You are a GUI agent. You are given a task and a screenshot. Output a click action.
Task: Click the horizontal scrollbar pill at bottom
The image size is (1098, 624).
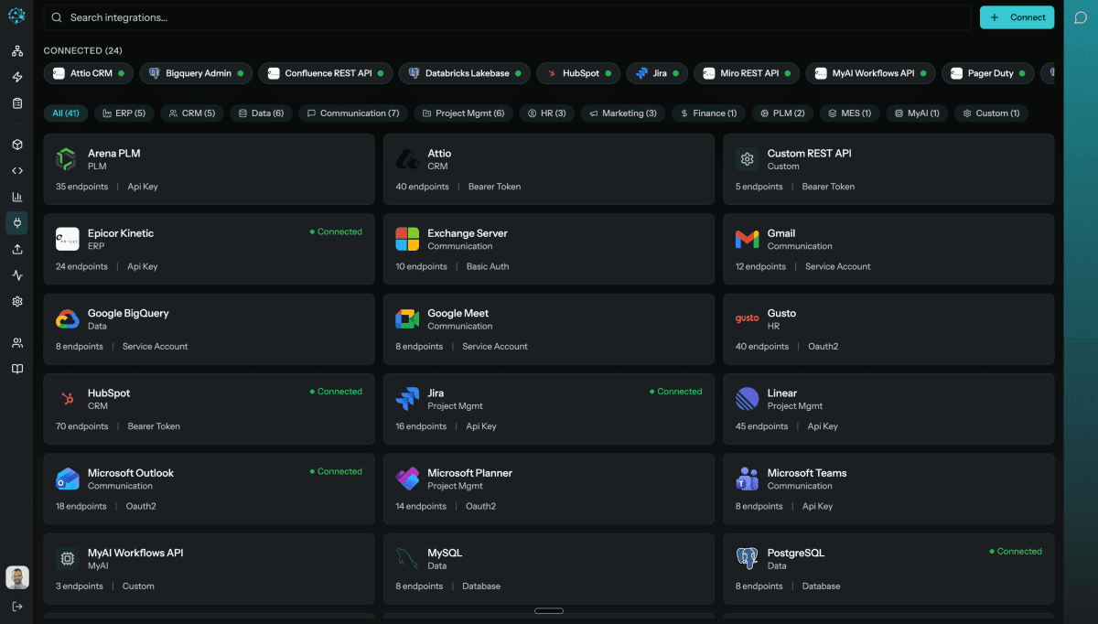tap(548, 609)
